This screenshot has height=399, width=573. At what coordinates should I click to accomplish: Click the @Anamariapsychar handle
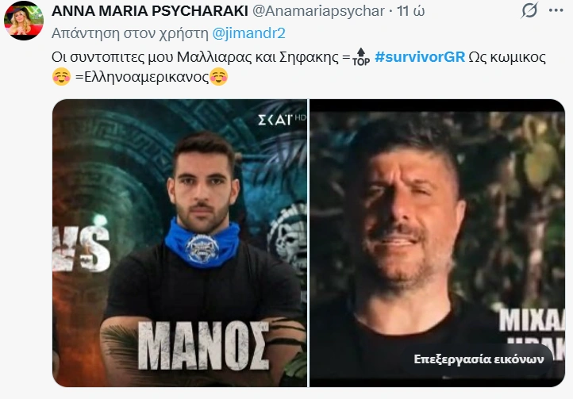coord(318,11)
